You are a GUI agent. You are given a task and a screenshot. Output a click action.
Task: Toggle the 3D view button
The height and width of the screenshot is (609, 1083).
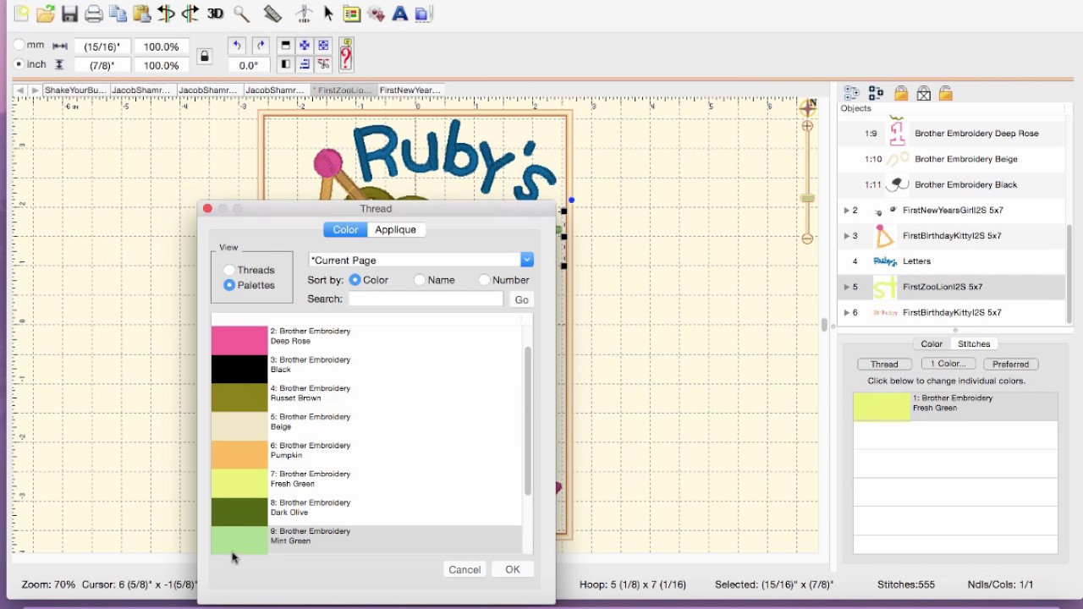[216, 14]
